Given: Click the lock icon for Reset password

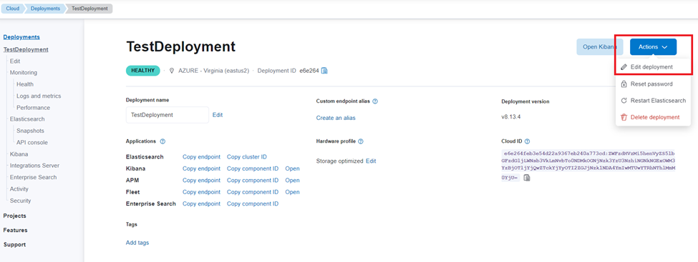Looking at the screenshot, I should (x=624, y=84).
